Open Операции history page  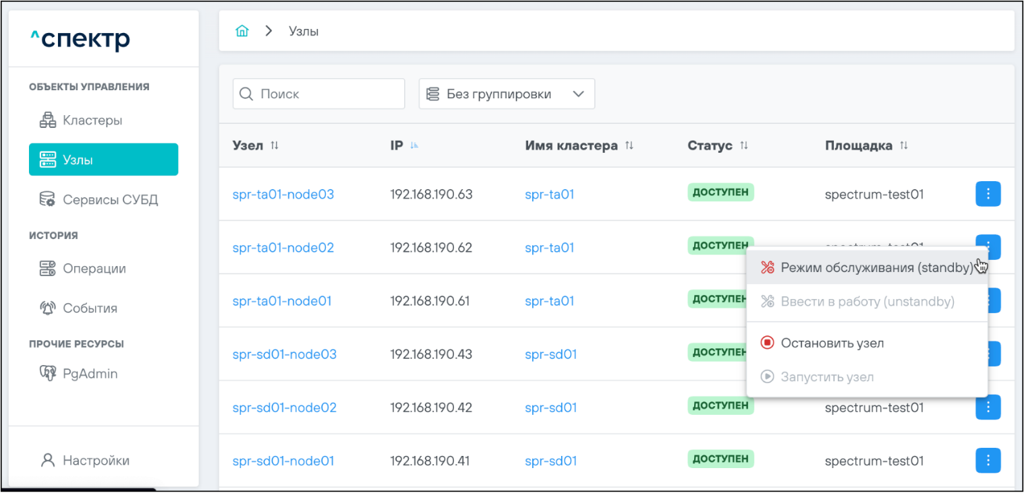tap(94, 269)
